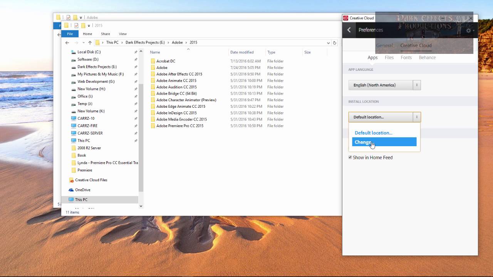The width and height of the screenshot is (493, 277).
Task: Expand the chevron after Dark Effects Projects (E:) breadcrumb
Action: pyautogui.click(x=168, y=43)
